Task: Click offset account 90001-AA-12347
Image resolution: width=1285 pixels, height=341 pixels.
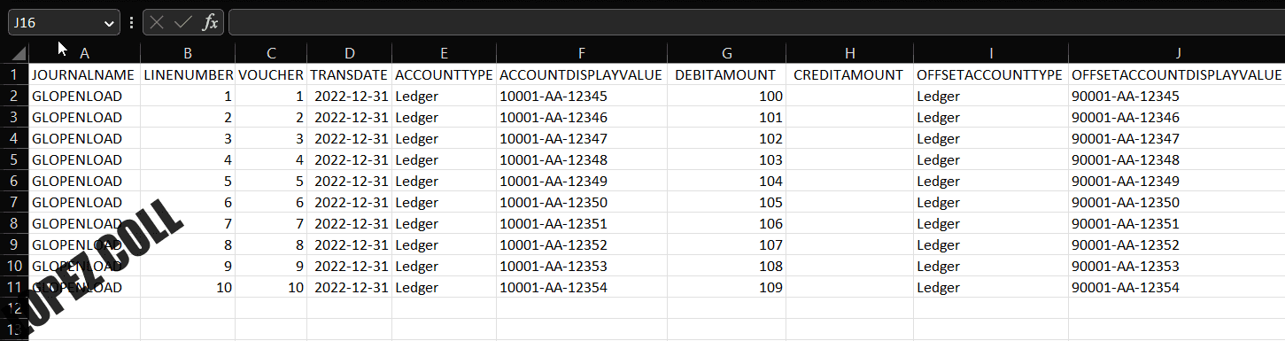Action: click(1177, 138)
